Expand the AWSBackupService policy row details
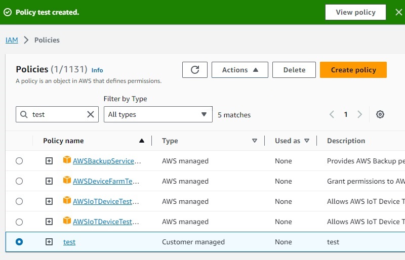405x260 pixels. click(x=49, y=161)
